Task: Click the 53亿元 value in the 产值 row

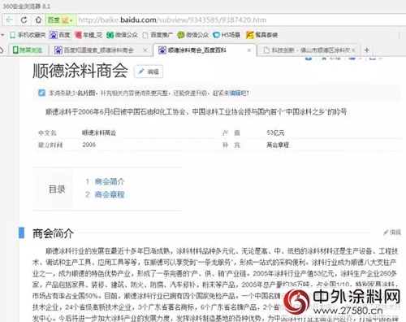Action: [275, 133]
